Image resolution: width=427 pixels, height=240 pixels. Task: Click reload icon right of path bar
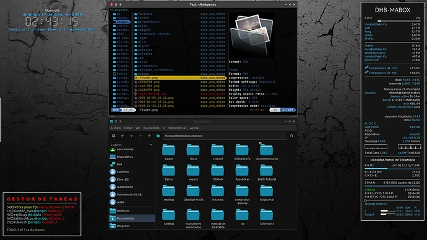tap(291, 135)
